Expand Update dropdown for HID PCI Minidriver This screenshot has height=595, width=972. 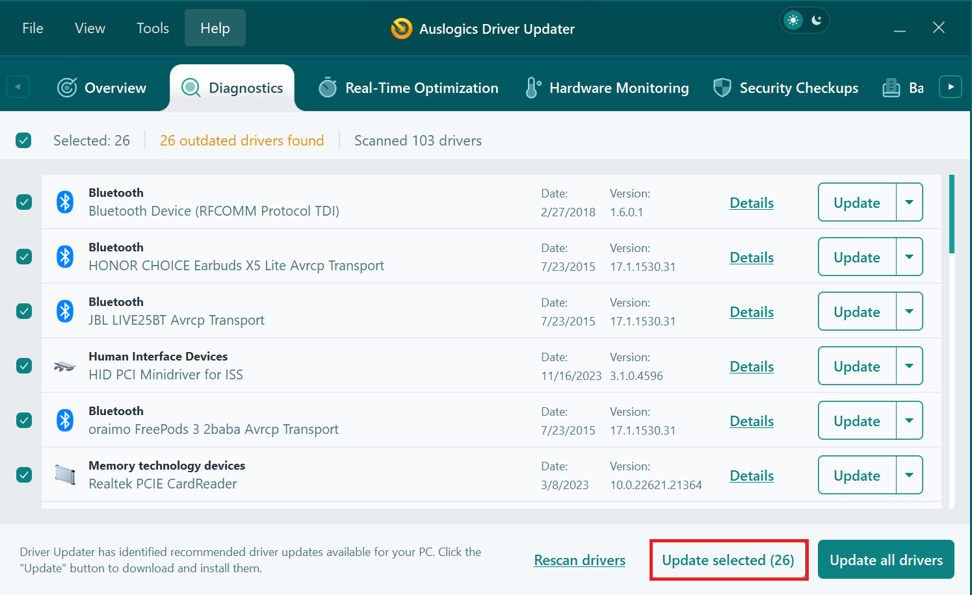point(910,366)
